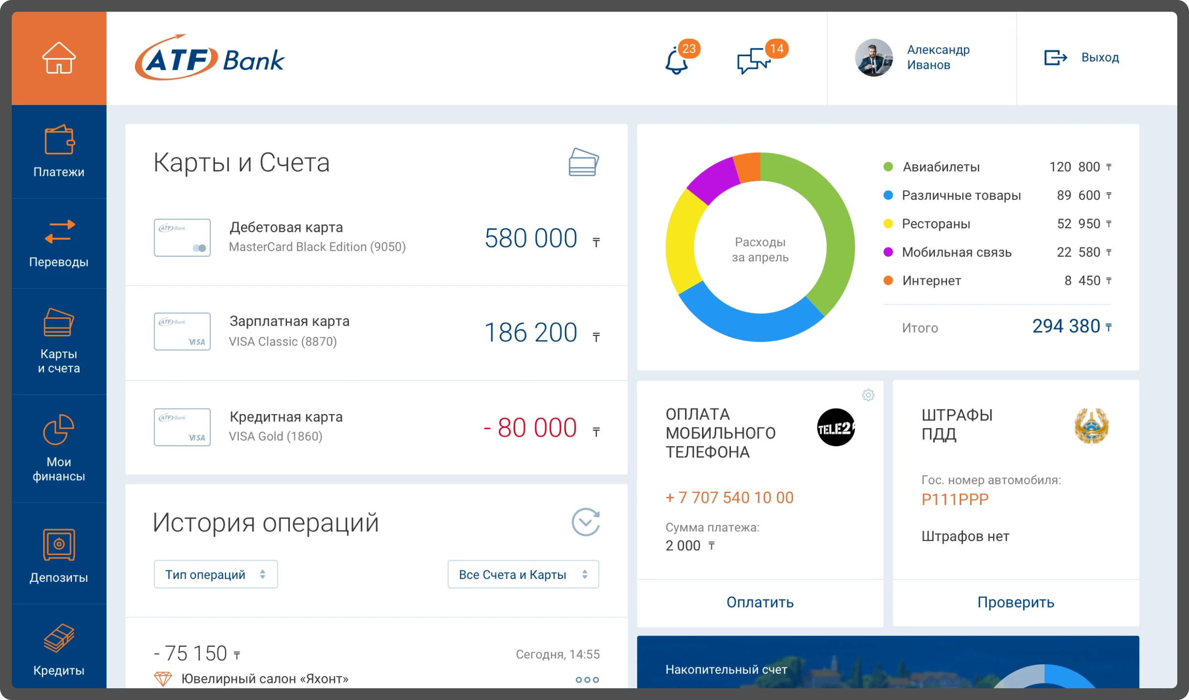Open the Все Счета и Карты dropdown
The width and height of the screenshot is (1189, 700).
(x=523, y=574)
